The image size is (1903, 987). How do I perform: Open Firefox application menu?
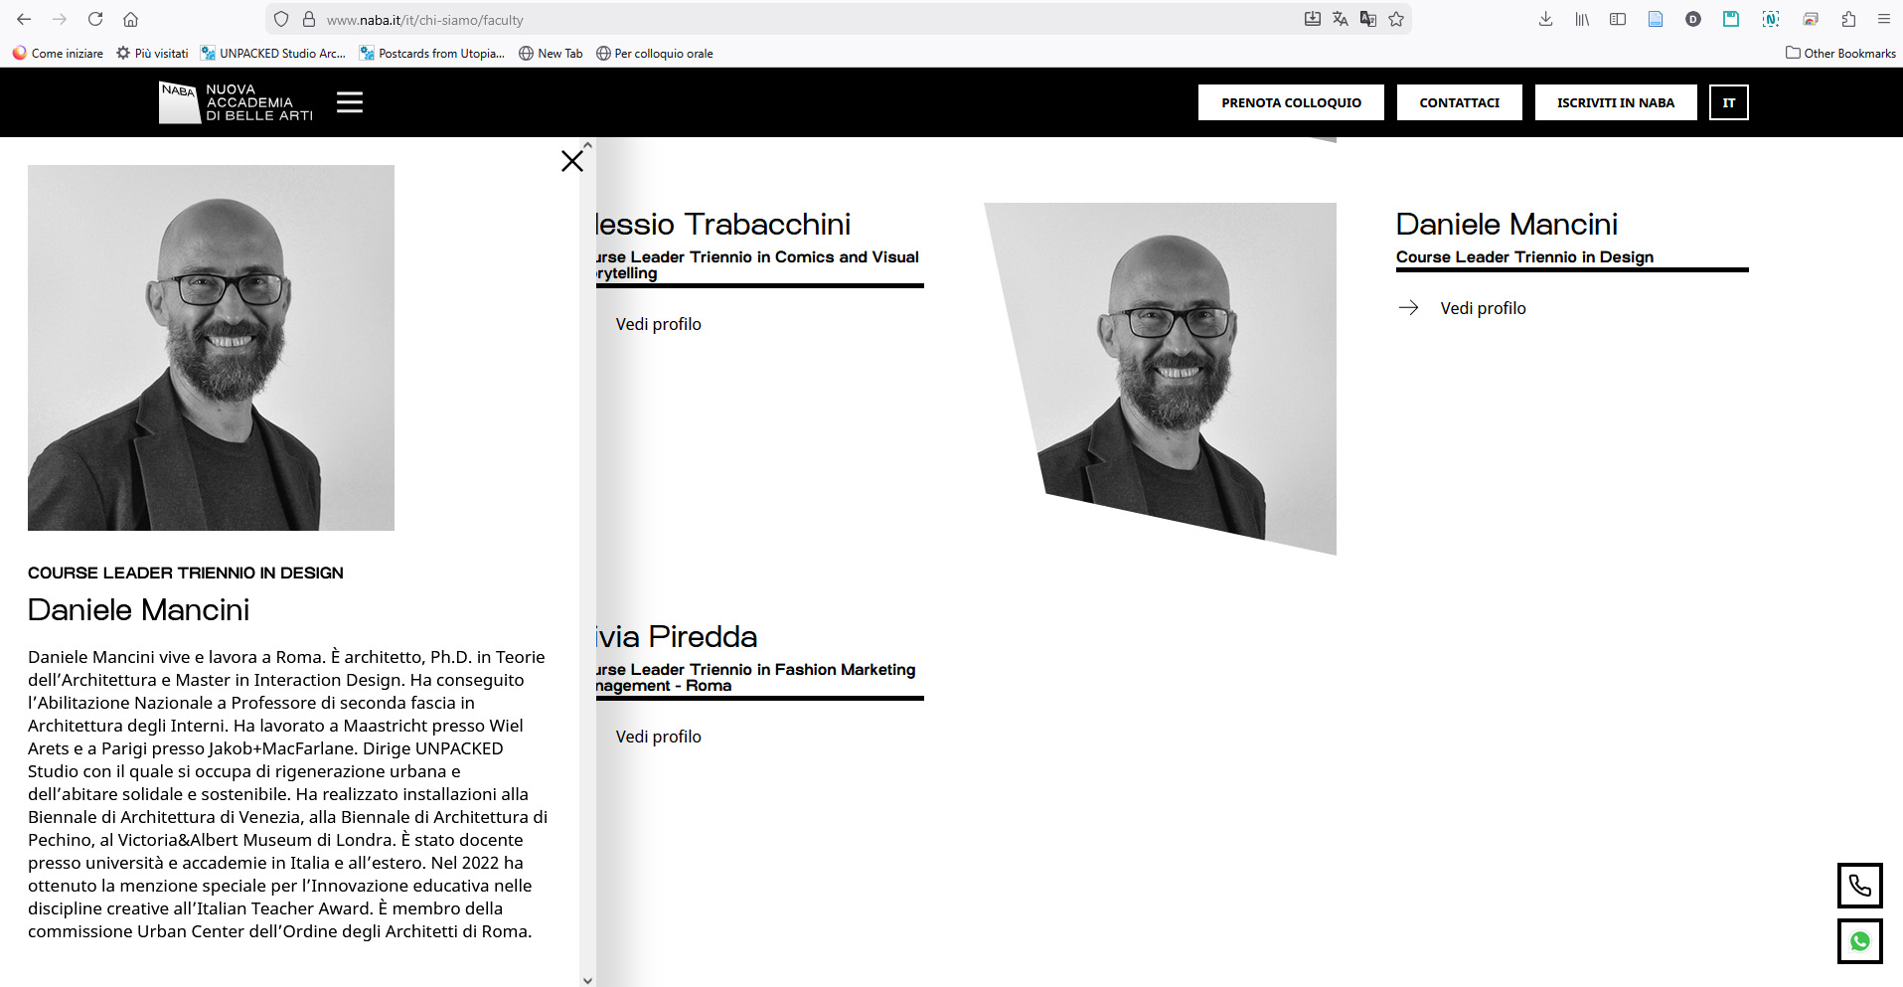[x=1883, y=19]
